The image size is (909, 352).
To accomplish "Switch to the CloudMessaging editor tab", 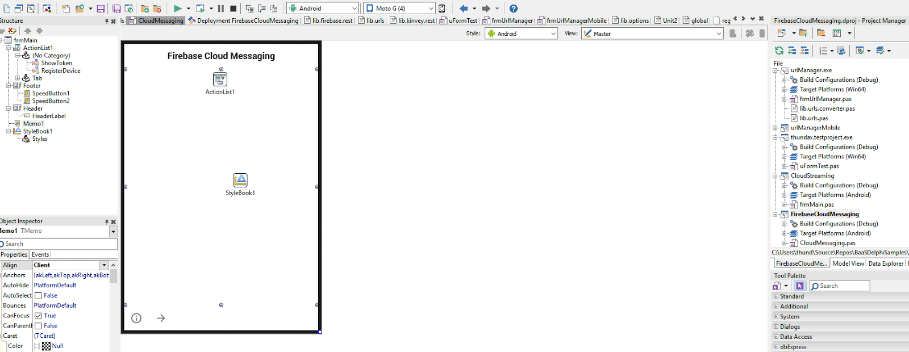I will 156,20.
